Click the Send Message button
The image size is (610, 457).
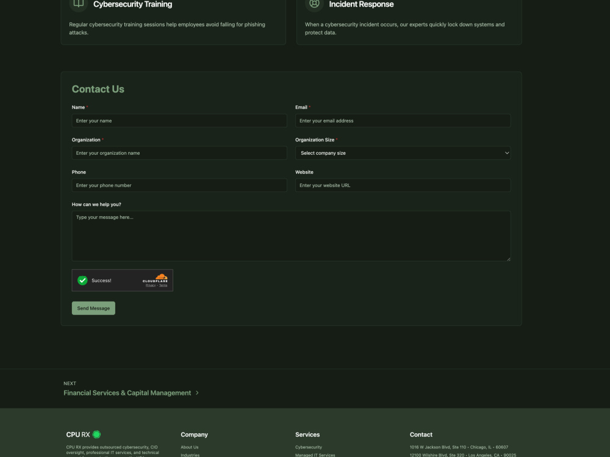point(93,308)
